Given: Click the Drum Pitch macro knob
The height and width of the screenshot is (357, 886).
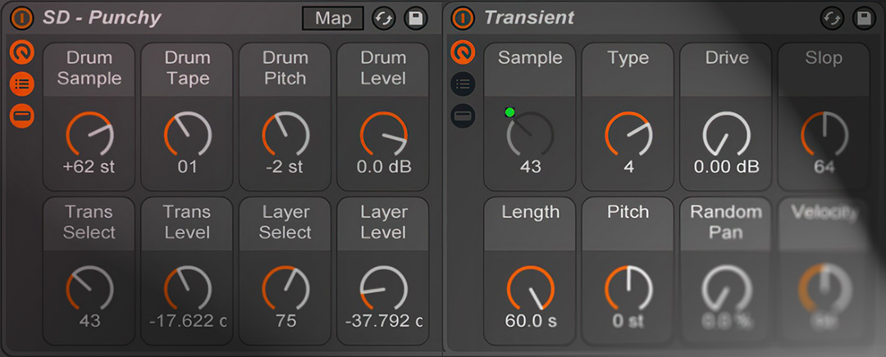Looking at the screenshot, I should tap(285, 134).
